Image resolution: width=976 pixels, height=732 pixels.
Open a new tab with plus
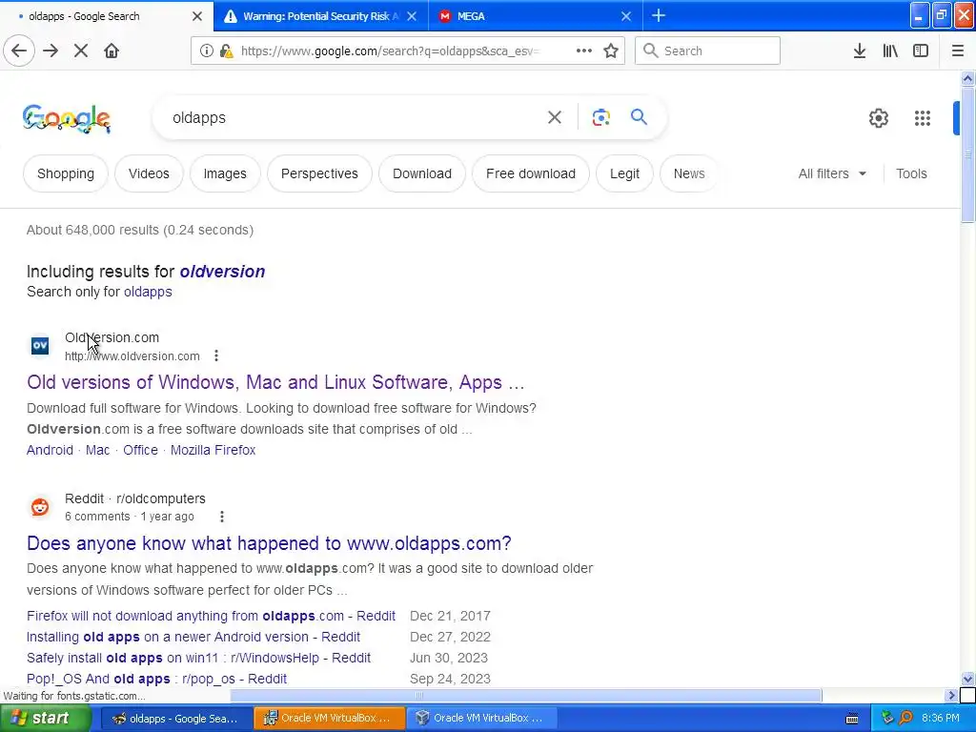point(659,16)
